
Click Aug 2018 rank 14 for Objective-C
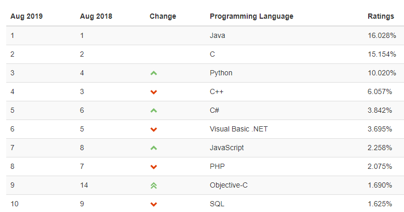click(x=84, y=185)
